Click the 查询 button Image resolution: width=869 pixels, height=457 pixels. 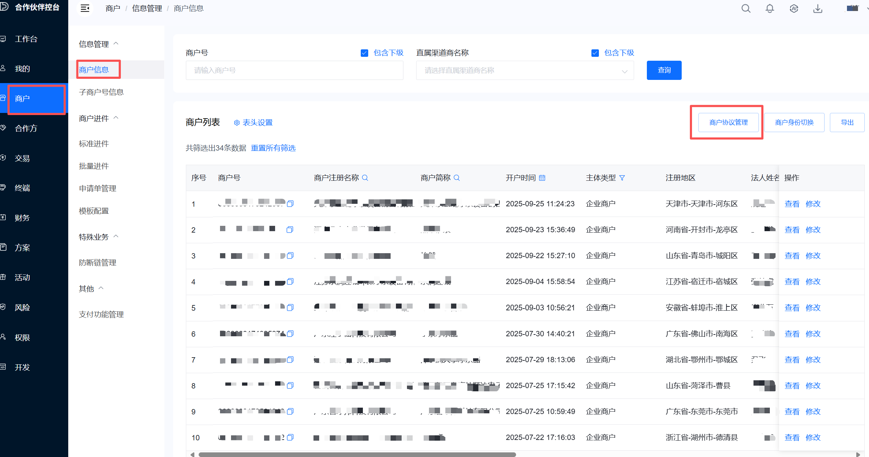tap(664, 70)
